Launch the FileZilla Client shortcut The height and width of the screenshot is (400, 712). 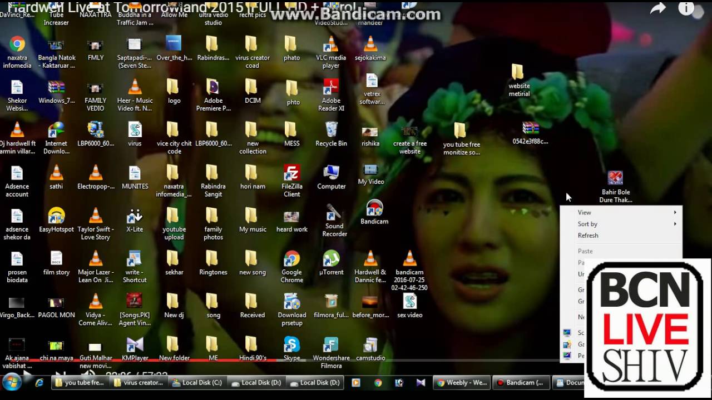coord(291,181)
